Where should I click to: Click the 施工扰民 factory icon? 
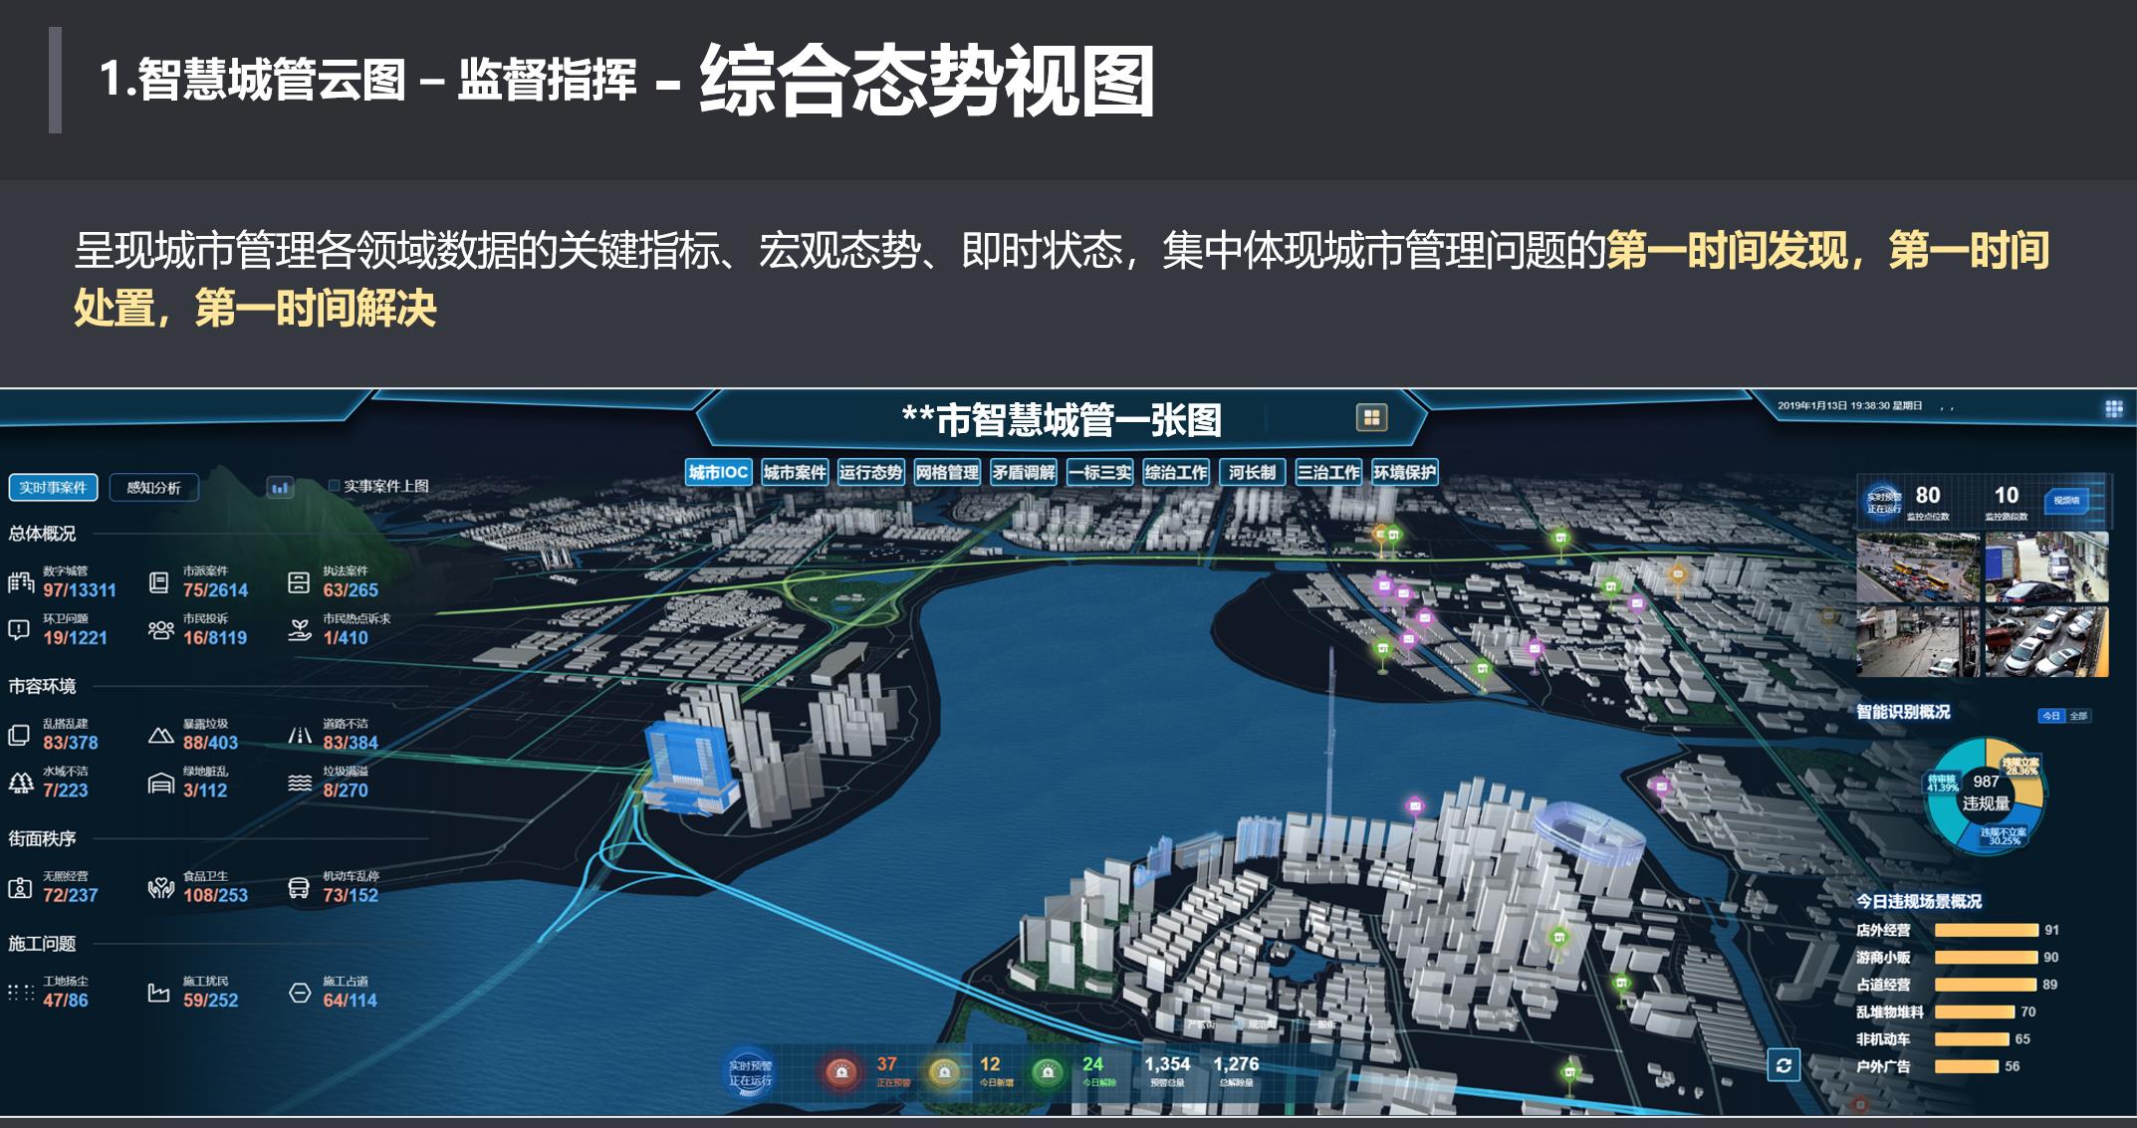click(x=158, y=993)
